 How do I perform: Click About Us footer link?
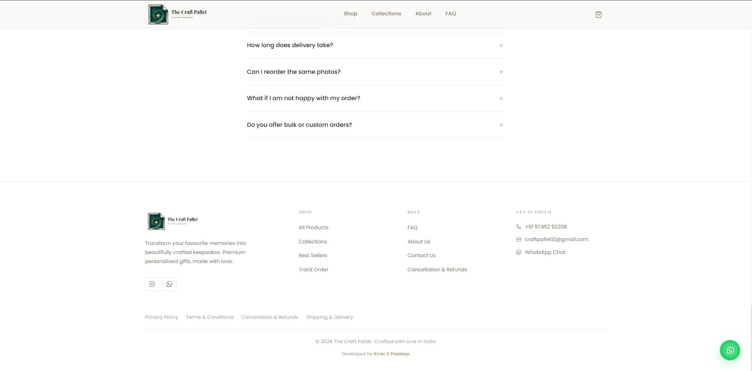pos(419,242)
